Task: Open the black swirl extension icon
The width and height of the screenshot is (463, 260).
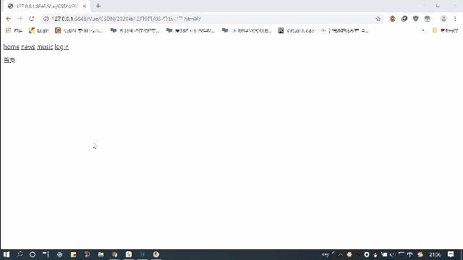Action: click(404, 19)
